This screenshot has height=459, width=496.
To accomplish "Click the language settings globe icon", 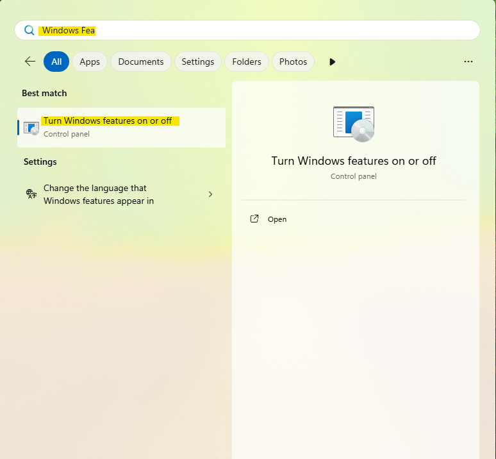I will [31, 194].
